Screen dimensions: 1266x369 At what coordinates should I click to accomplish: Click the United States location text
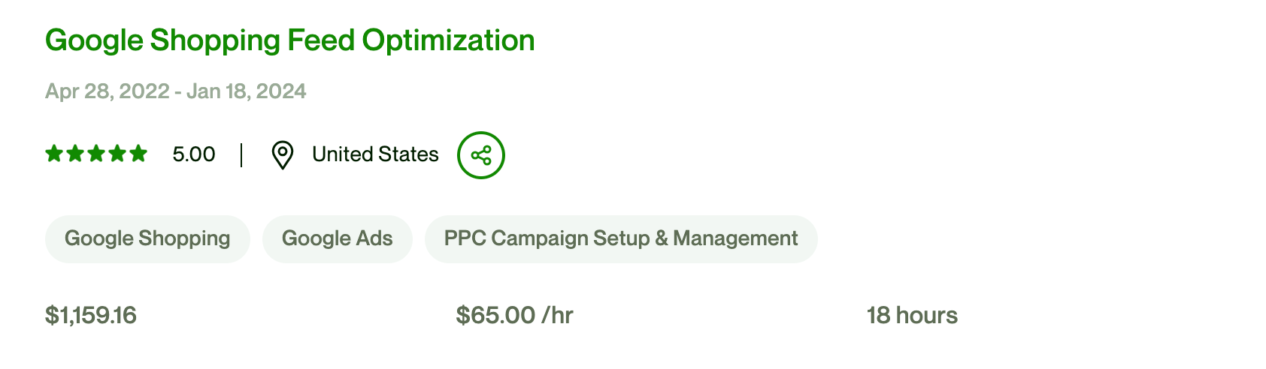coord(375,154)
